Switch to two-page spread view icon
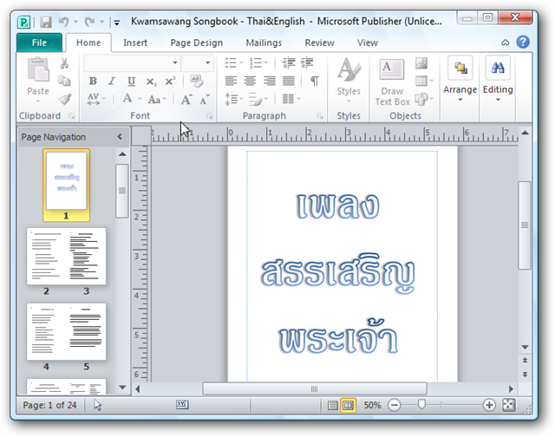Screen dimensions: 555x437 click(x=348, y=405)
